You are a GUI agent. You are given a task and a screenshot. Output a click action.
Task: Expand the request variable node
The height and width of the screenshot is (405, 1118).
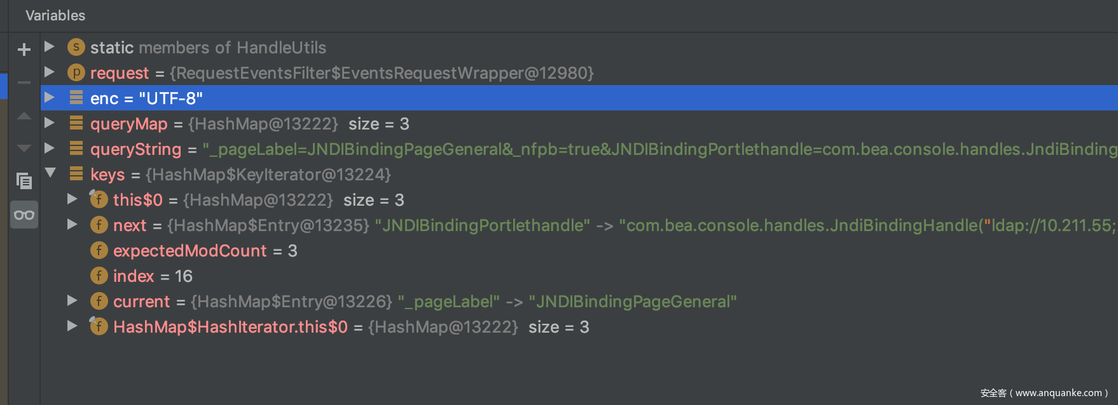[x=49, y=72]
